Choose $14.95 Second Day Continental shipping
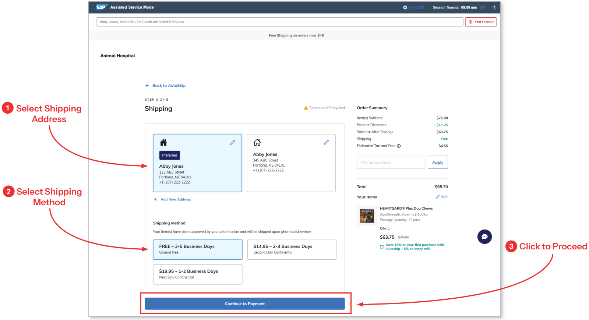 [x=292, y=249]
